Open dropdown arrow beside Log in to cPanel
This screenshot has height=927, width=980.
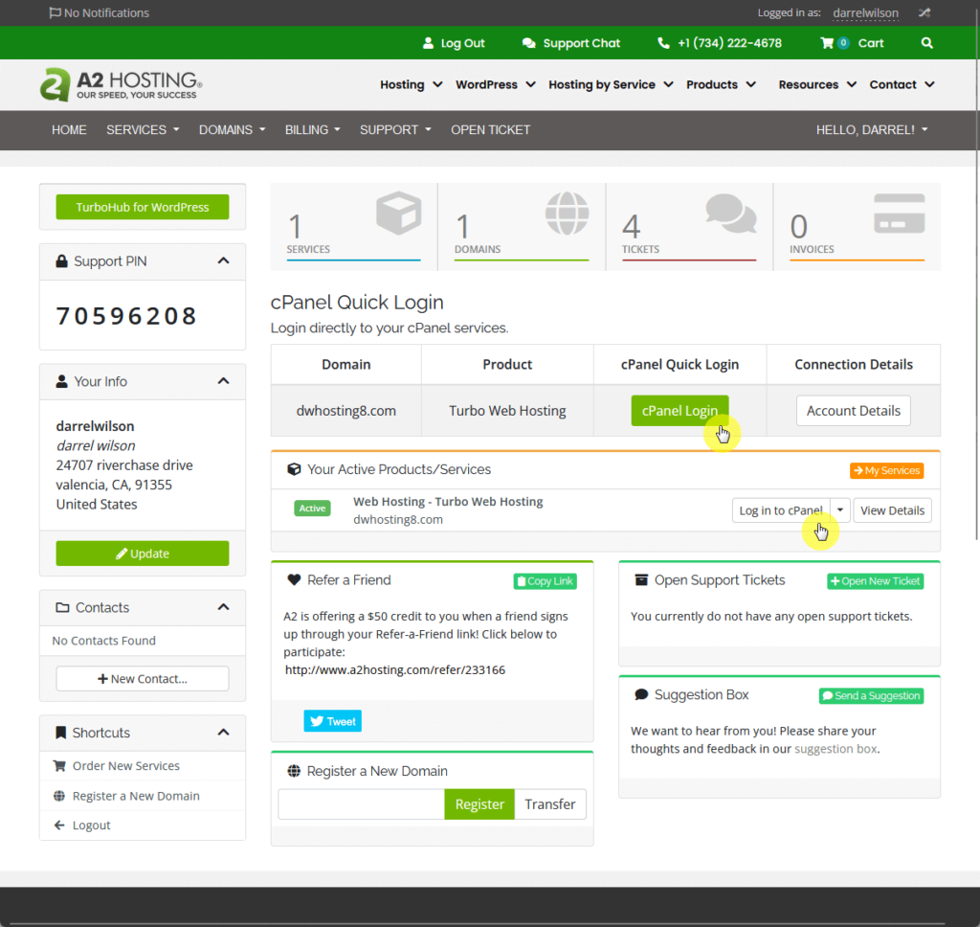(x=839, y=510)
